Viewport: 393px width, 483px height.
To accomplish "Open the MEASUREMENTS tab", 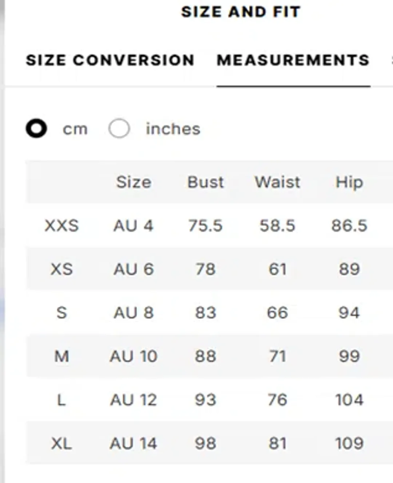I will point(293,59).
